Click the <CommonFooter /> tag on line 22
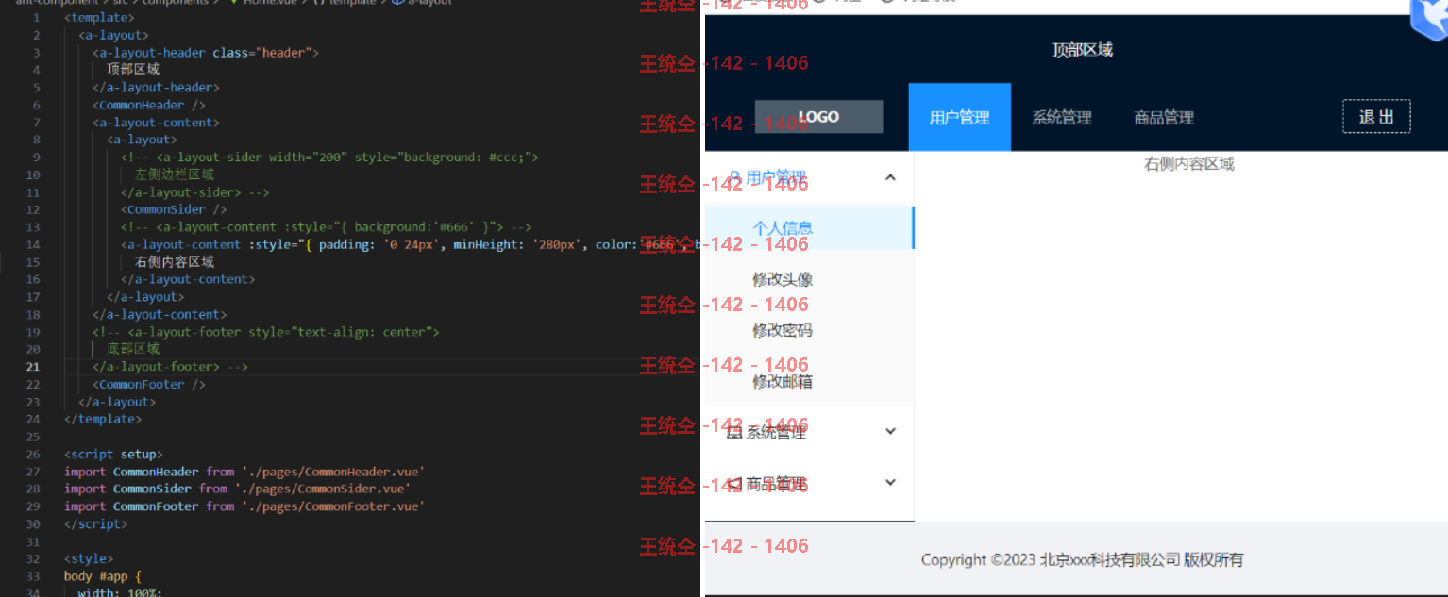Screen dimensions: 1448x597 pyautogui.click(x=148, y=384)
